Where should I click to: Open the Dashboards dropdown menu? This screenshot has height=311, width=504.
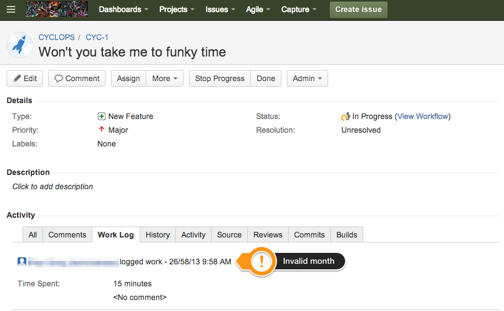click(x=124, y=9)
